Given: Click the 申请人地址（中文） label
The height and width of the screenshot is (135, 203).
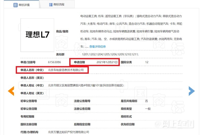Looking at the screenshot, I should coord(32,85).
